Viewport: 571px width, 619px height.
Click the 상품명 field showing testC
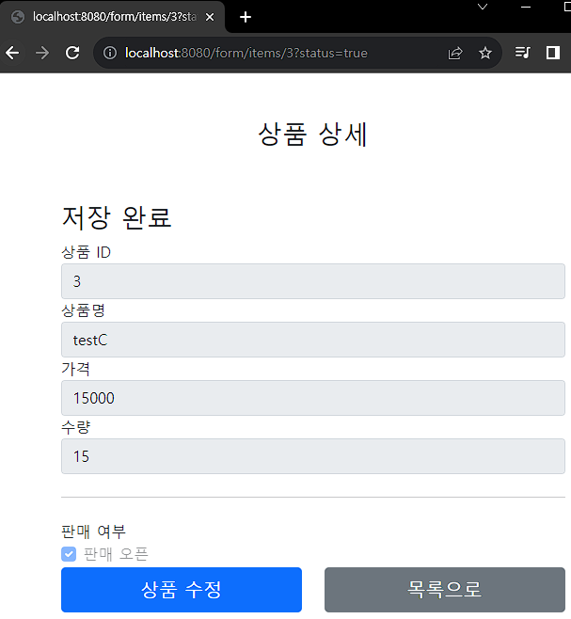coord(313,340)
